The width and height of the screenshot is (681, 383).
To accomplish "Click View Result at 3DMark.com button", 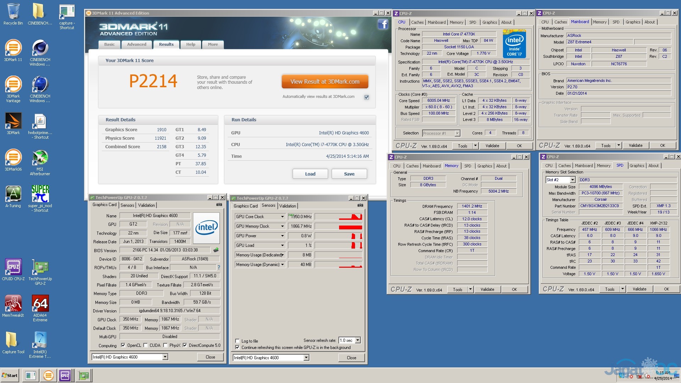I will pos(325,82).
